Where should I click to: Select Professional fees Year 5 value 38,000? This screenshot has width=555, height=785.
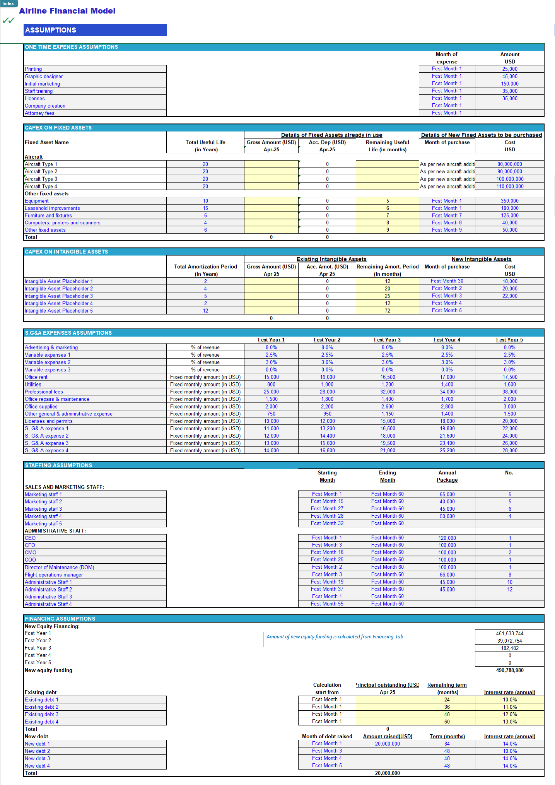[509, 392]
